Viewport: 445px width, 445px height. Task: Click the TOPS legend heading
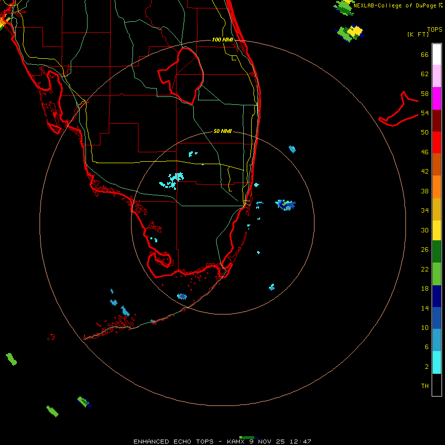coord(435,29)
